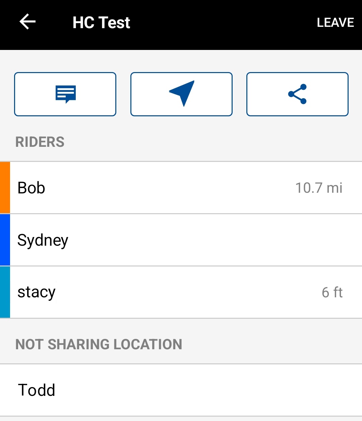The width and height of the screenshot is (362, 421).
Task: Tap rider stacy's name
Action: point(36,292)
